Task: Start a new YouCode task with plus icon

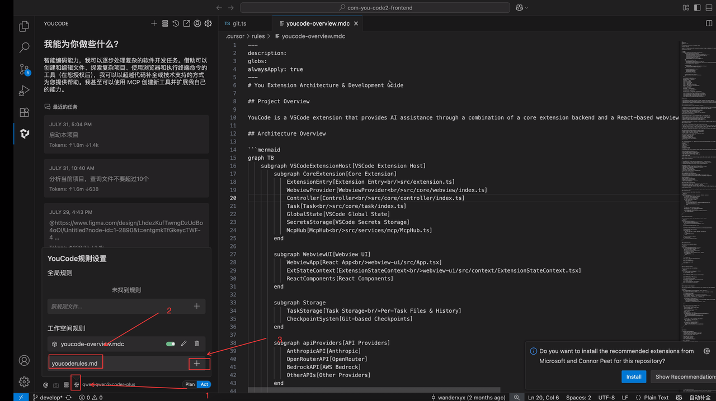Action: [154, 23]
